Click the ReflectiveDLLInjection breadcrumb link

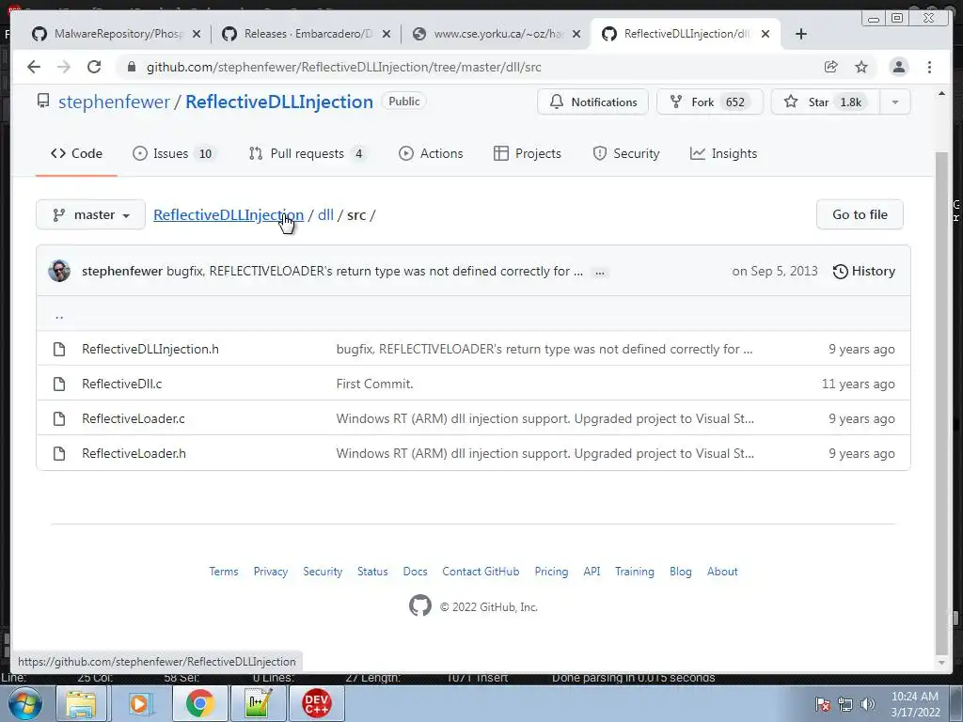click(229, 215)
